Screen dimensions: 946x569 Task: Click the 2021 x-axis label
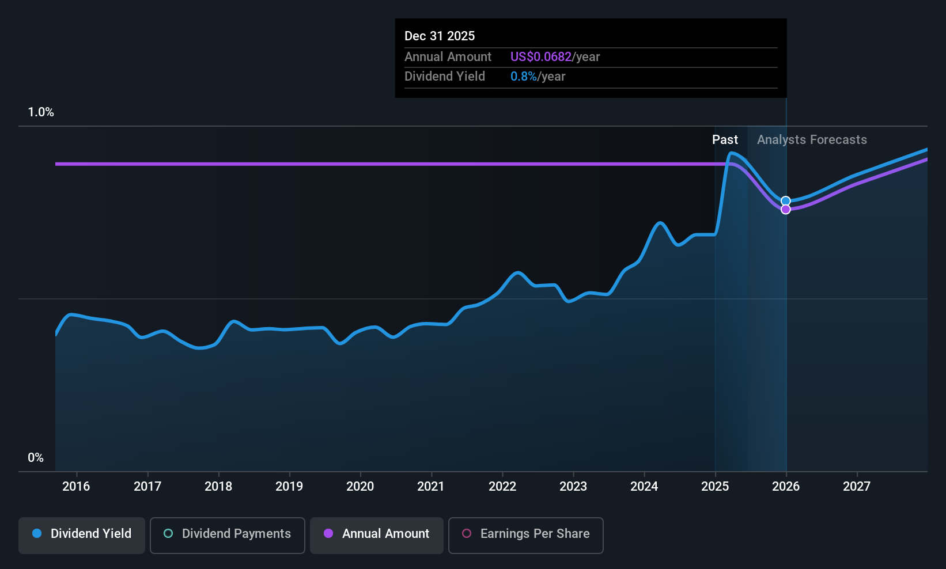431,487
